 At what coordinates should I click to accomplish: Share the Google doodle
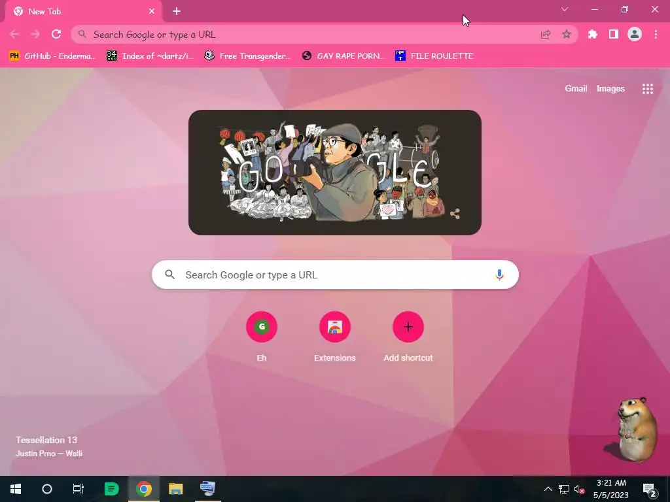(x=455, y=214)
